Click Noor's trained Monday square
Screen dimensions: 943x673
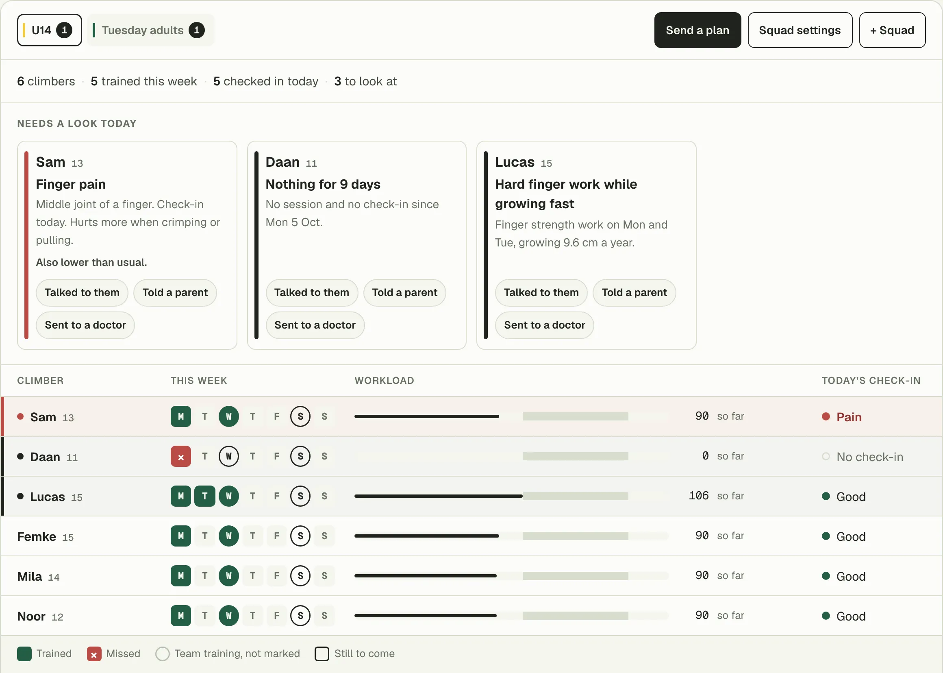tap(180, 615)
